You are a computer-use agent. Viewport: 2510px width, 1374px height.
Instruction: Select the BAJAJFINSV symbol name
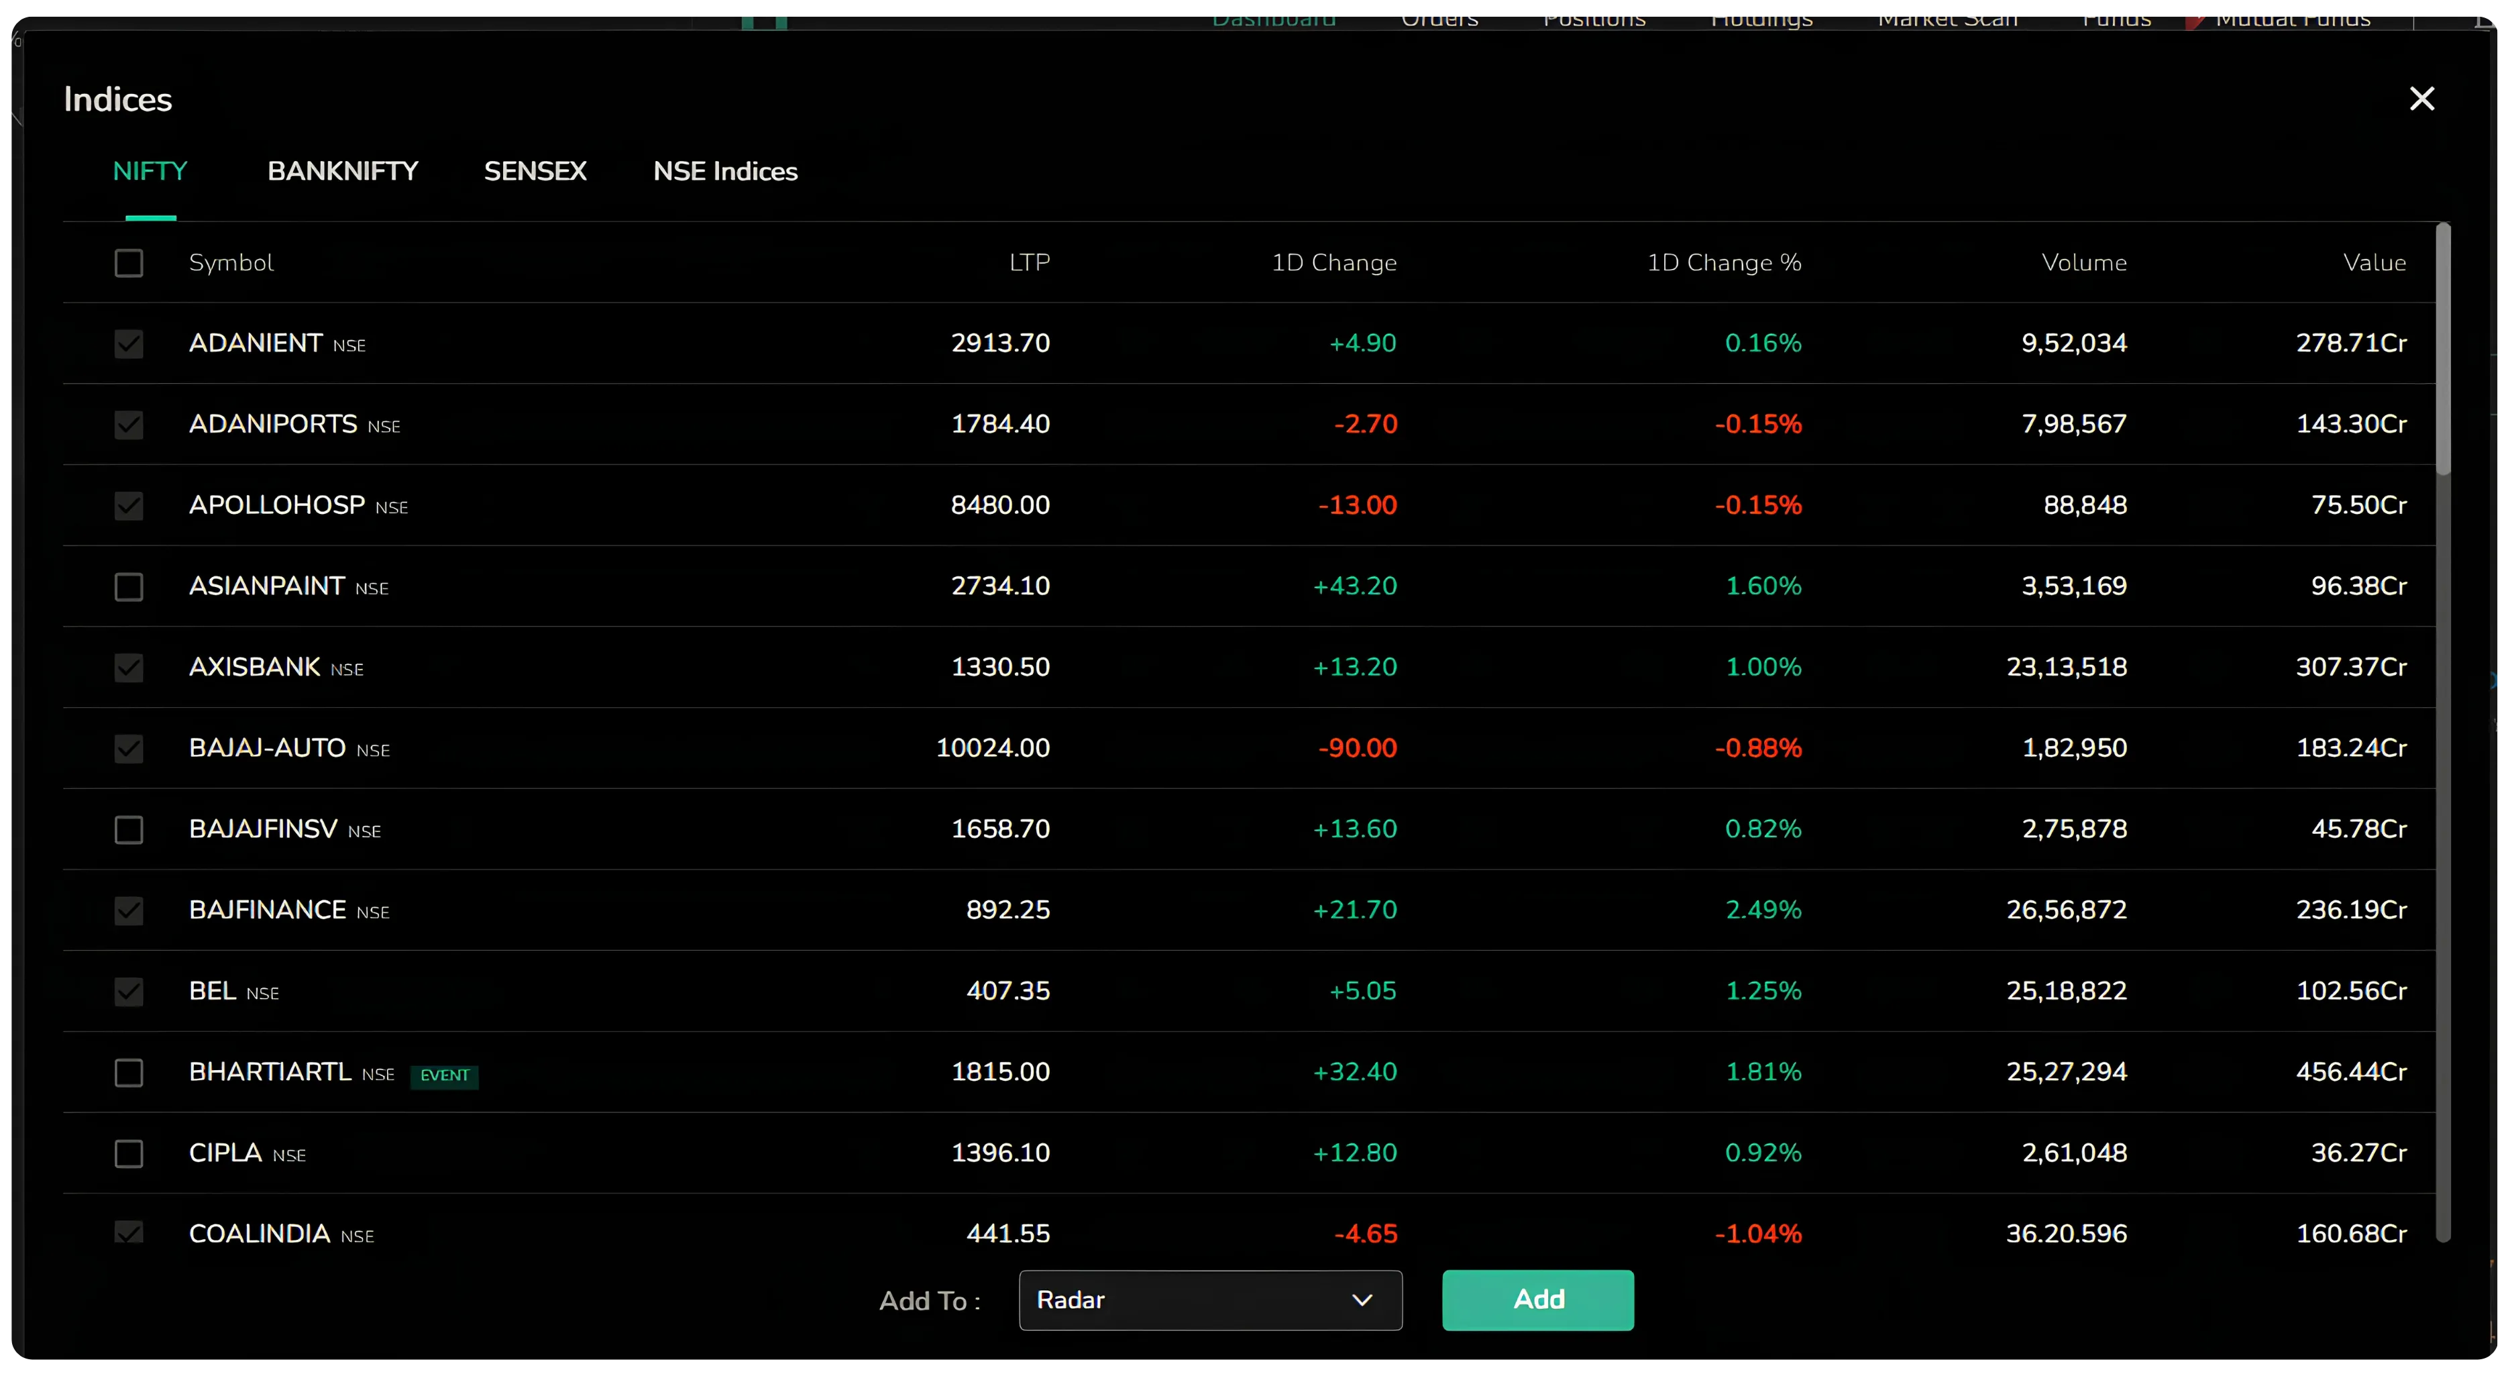pos(263,829)
